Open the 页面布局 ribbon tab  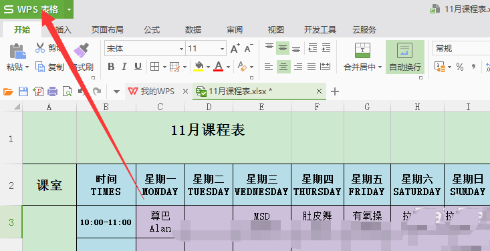point(107,29)
